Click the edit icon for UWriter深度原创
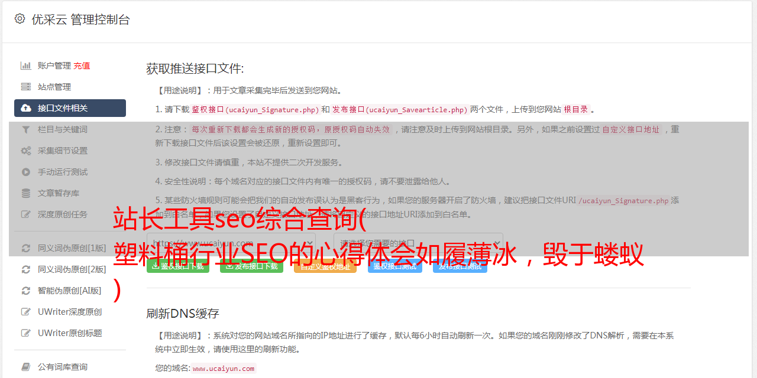This screenshot has width=757, height=378. coord(26,312)
